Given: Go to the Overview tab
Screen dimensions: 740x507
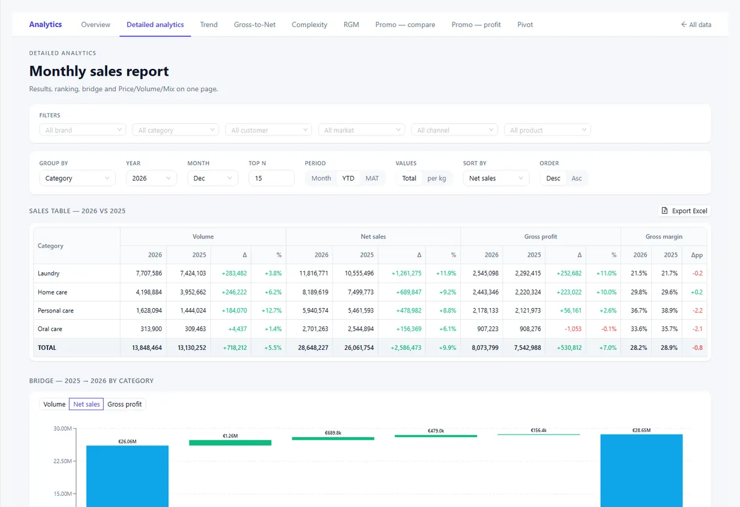Looking at the screenshot, I should [96, 25].
